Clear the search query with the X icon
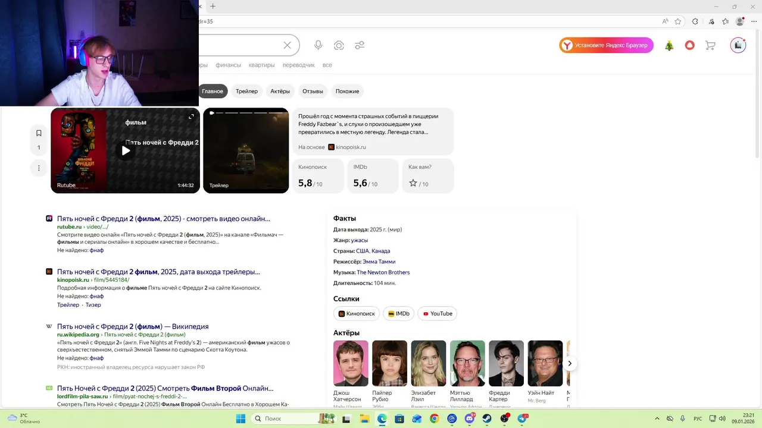Viewport: 762px width, 428px height. [x=287, y=45]
